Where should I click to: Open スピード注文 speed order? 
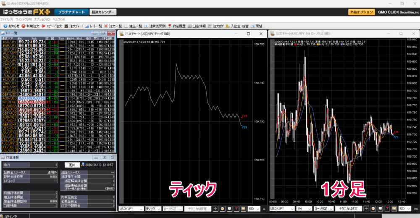tap(52, 26)
